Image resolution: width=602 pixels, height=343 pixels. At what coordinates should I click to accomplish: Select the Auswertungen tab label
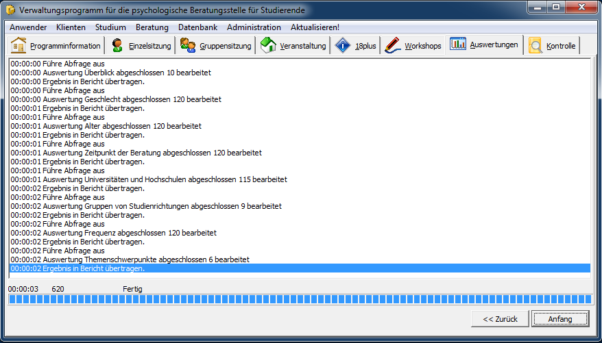coord(494,45)
